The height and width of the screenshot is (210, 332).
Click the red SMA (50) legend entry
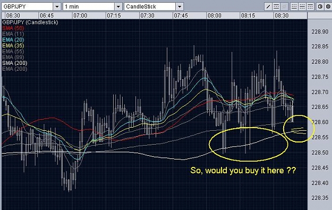pyautogui.click(x=13, y=28)
